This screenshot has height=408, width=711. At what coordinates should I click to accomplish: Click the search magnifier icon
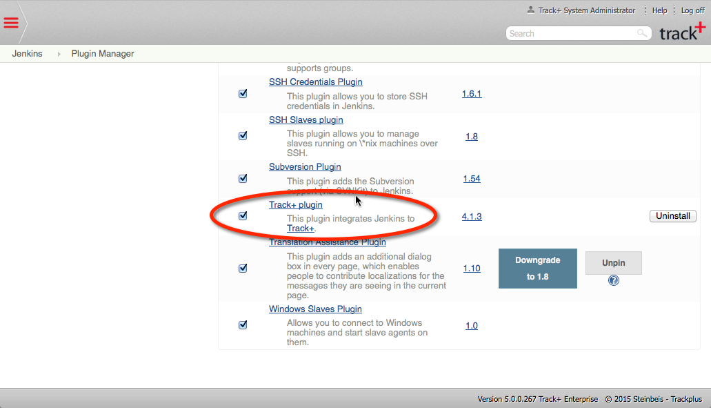(641, 33)
